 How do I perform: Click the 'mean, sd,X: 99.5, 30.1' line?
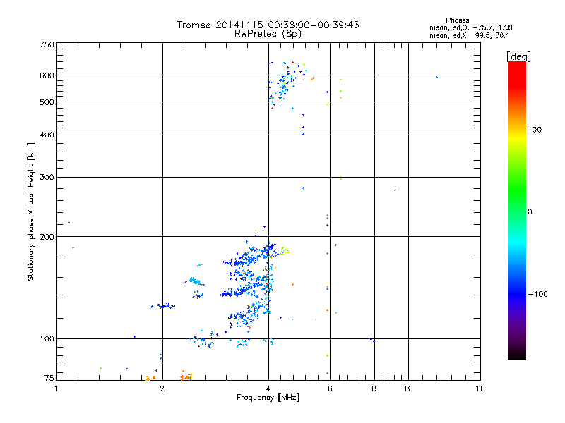470,35
